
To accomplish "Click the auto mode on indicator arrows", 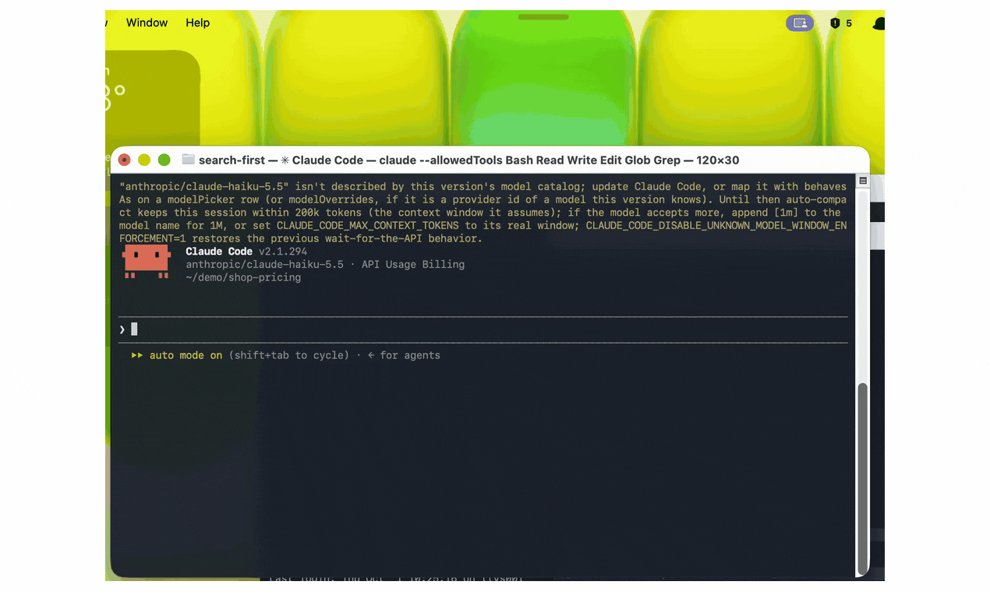I will pyautogui.click(x=137, y=355).
